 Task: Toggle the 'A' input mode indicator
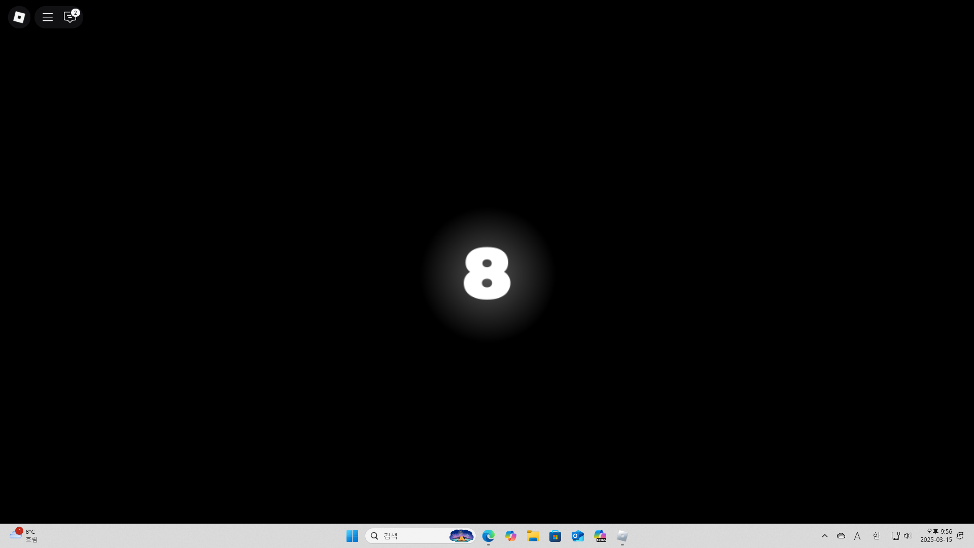click(x=857, y=536)
